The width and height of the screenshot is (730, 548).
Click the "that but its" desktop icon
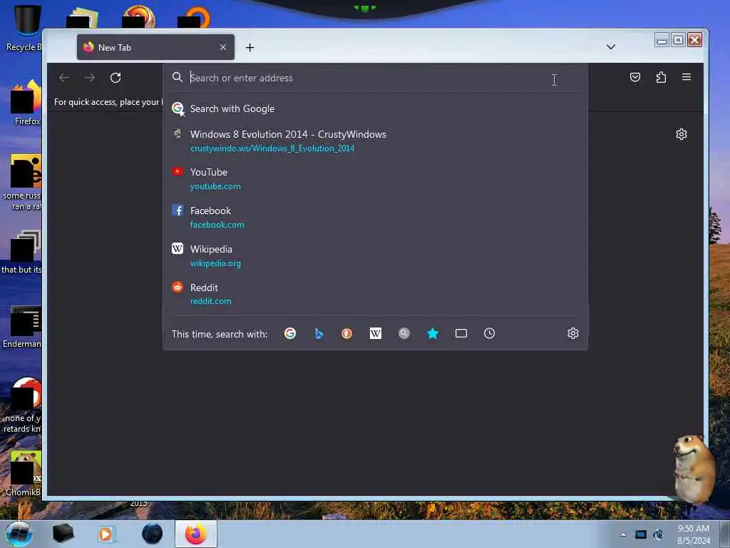(x=21, y=252)
